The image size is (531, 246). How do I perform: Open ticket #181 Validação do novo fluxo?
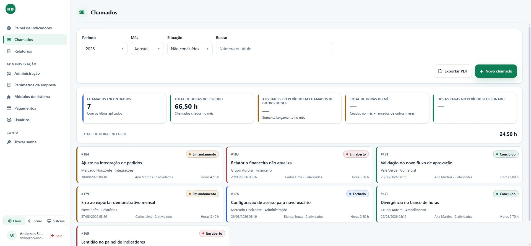point(449,165)
